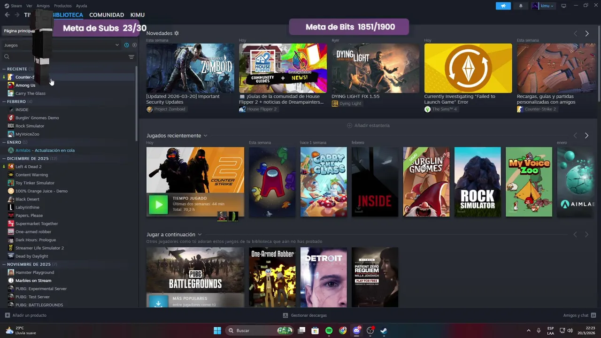Open the Productos menu

[63, 6]
